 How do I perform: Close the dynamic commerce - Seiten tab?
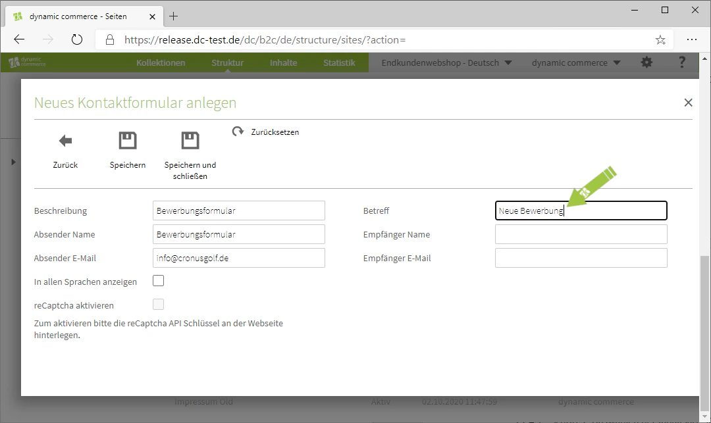[152, 16]
